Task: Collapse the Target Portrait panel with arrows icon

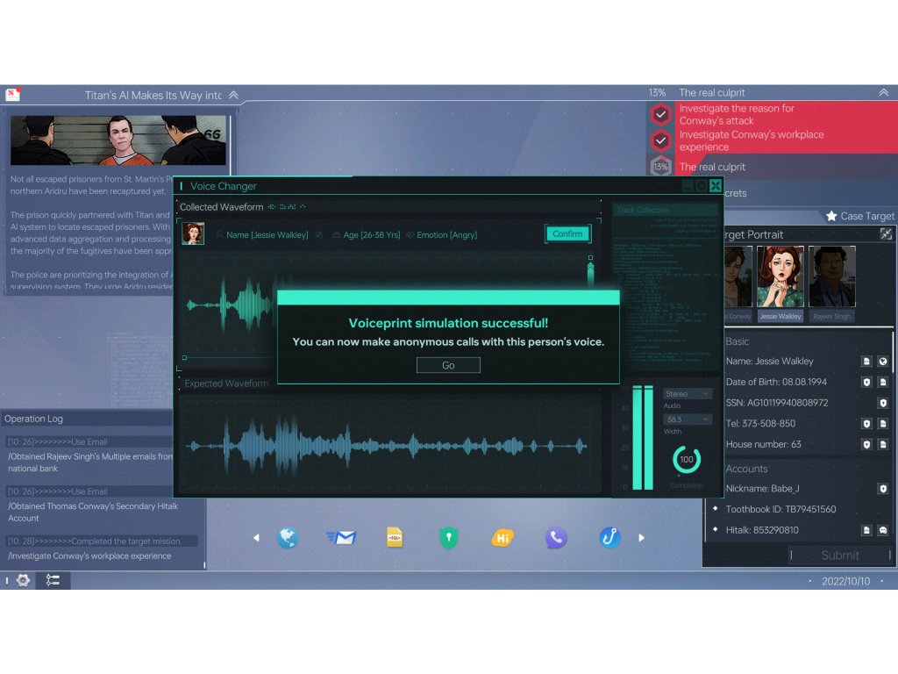Action: (886, 233)
